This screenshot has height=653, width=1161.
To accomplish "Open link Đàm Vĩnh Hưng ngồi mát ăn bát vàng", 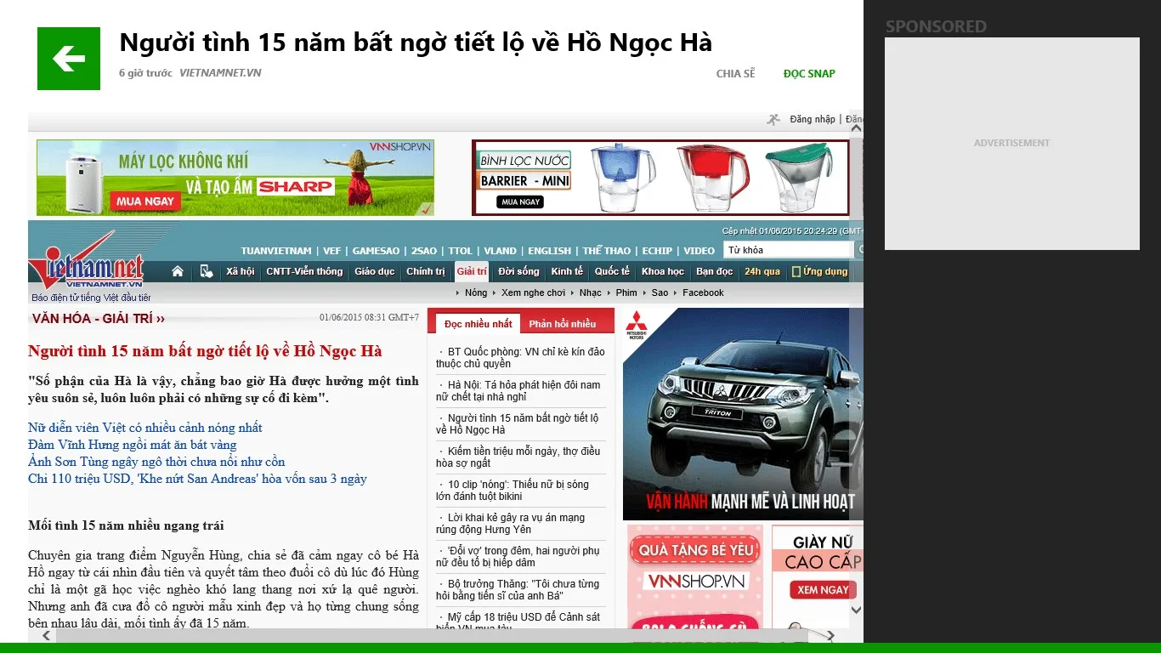I will 133,445.
